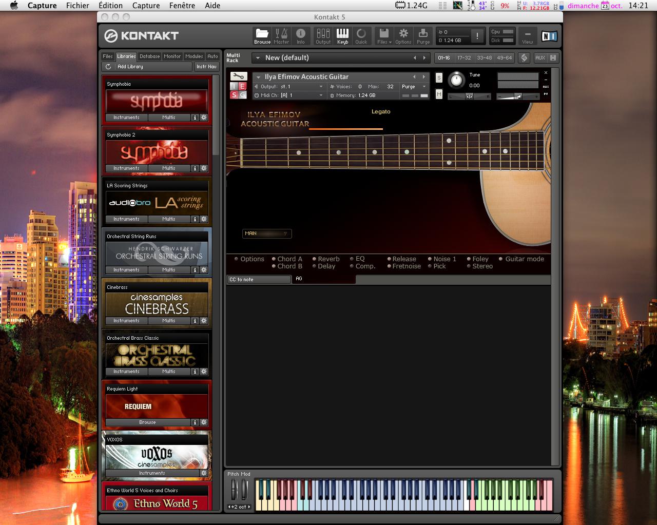Open the Browse folder icon in toolbar
Screen dimensions: 657x525
click(262, 36)
